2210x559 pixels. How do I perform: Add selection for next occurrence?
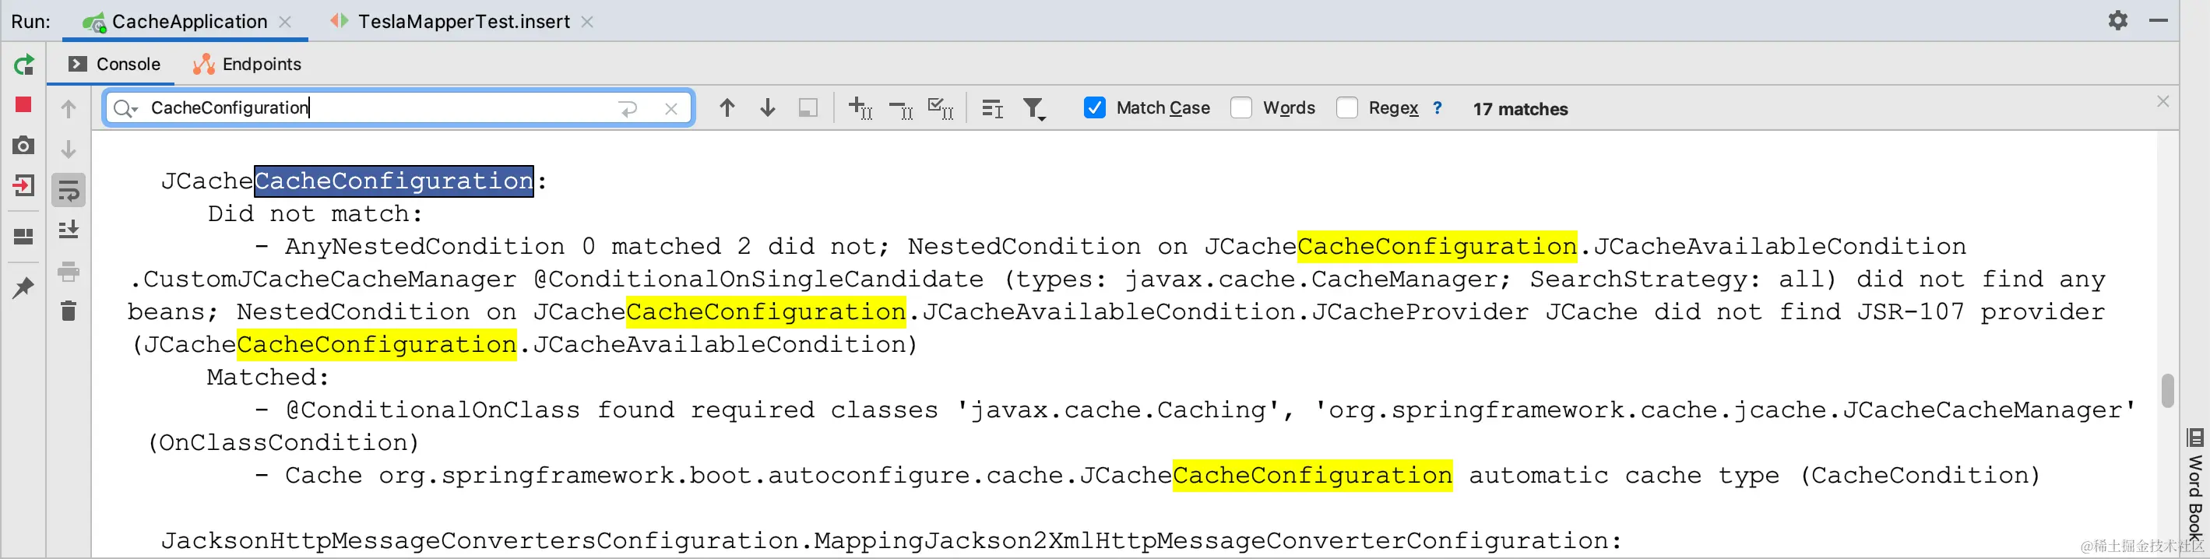pyautogui.click(x=860, y=108)
